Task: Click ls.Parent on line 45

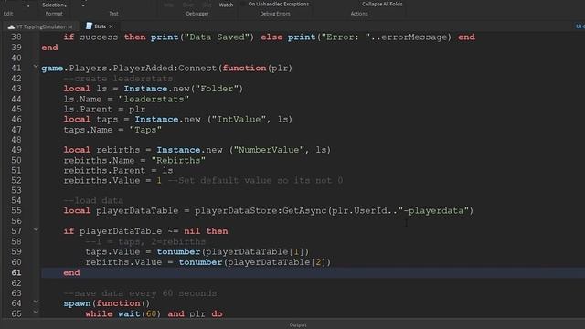Action: 88,110
